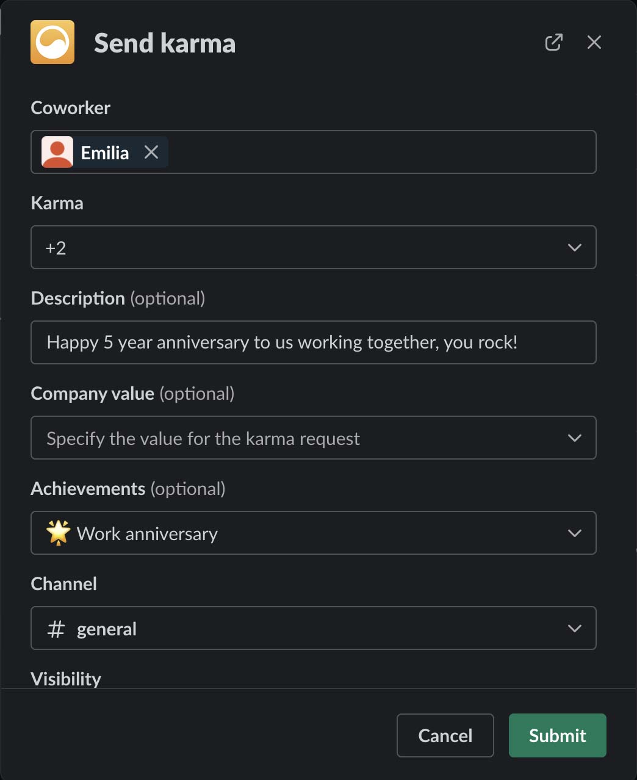
Task: Click the chevron arrow in Company value field
Action: [574, 438]
